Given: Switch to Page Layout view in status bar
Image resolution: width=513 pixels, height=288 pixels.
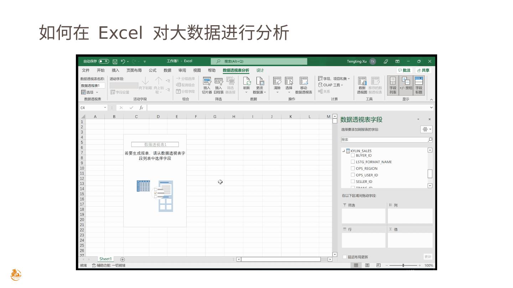Looking at the screenshot, I should [x=367, y=265].
